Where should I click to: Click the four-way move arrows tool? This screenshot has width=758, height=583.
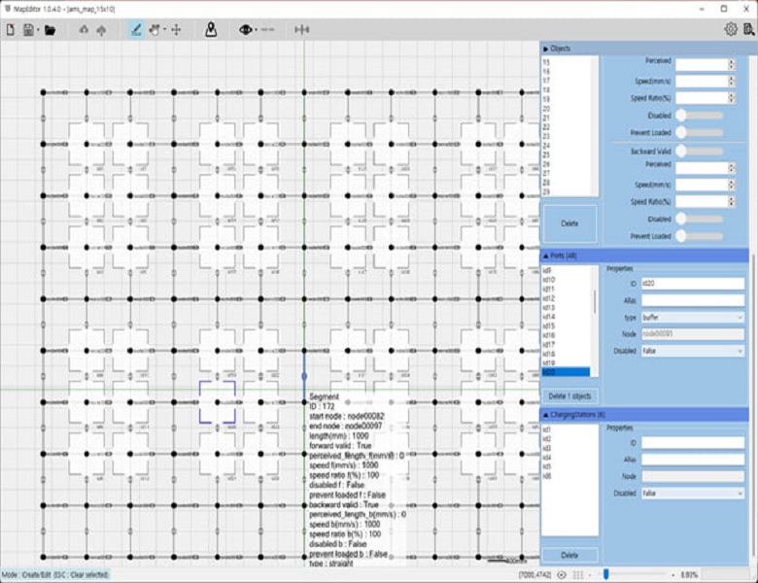coord(176,30)
